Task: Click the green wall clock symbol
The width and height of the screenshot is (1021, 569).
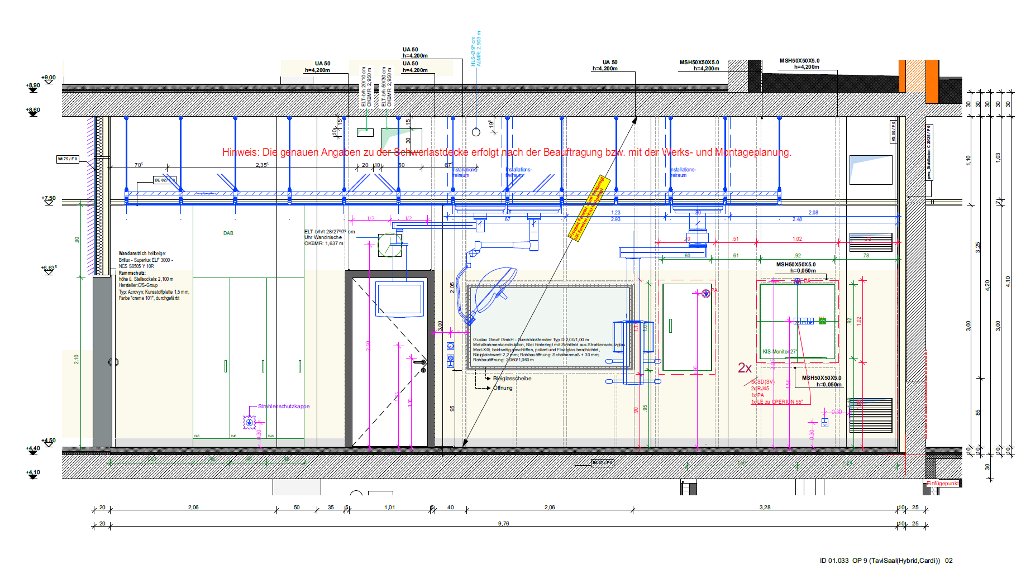Action: click(389, 245)
